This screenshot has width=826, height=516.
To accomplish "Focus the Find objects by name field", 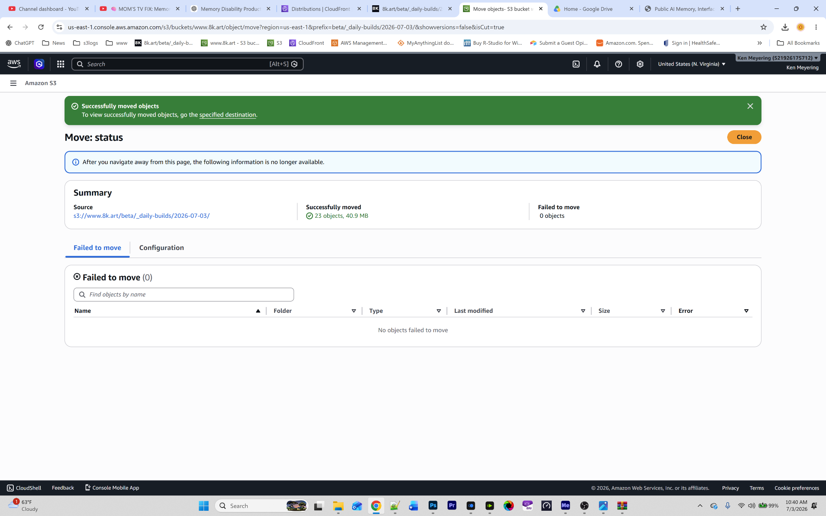I will pos(184,294).
